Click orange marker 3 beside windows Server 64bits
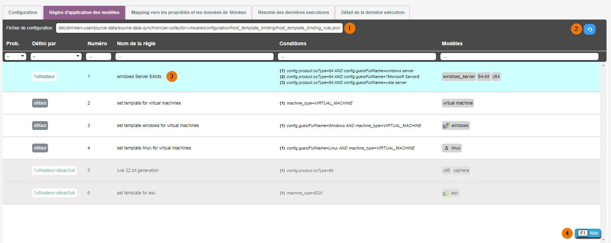Screen dimensions: 611x243 pyautogui.click(x=172, y=77)
